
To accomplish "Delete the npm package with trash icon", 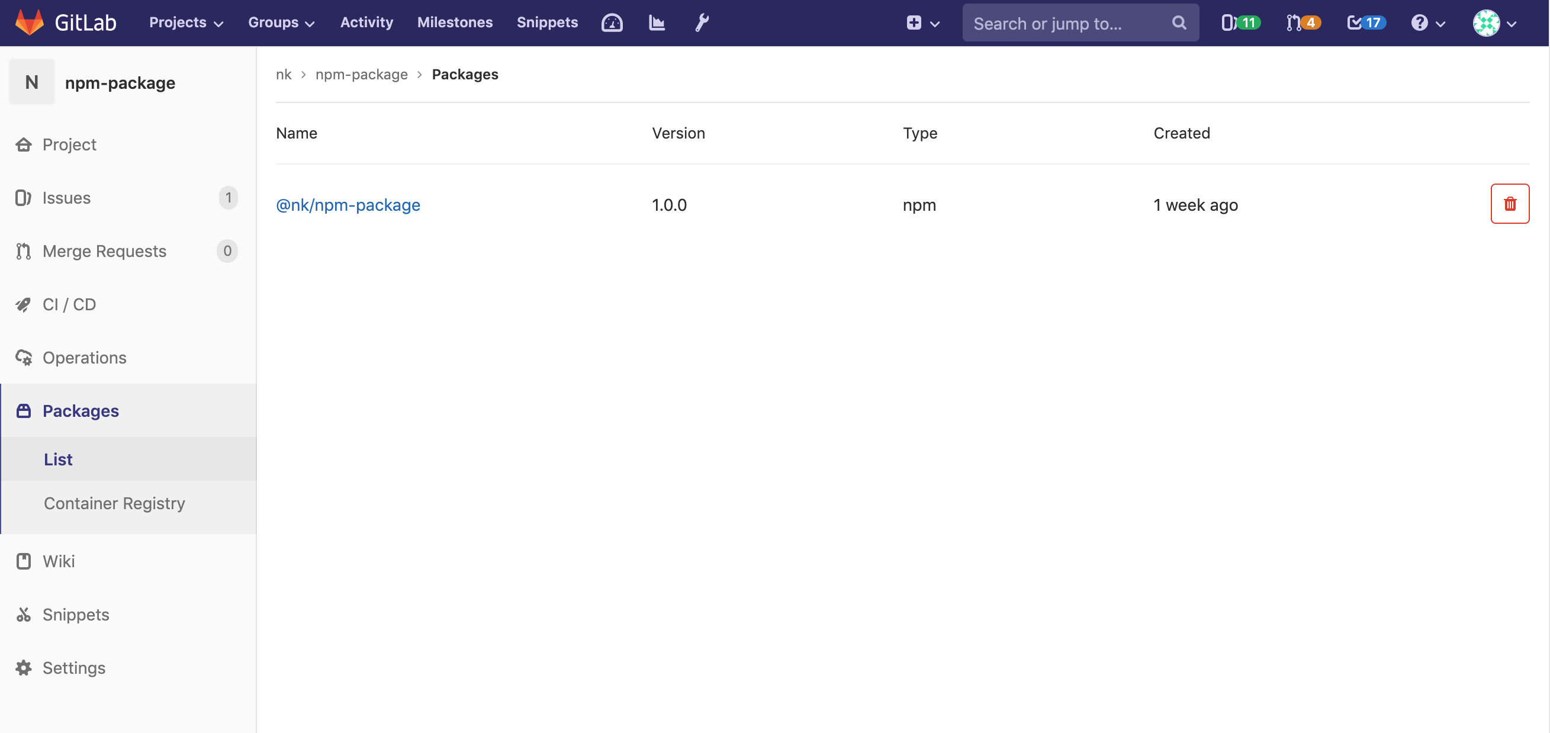I will pyautogui.click(x=1510, y=204).
